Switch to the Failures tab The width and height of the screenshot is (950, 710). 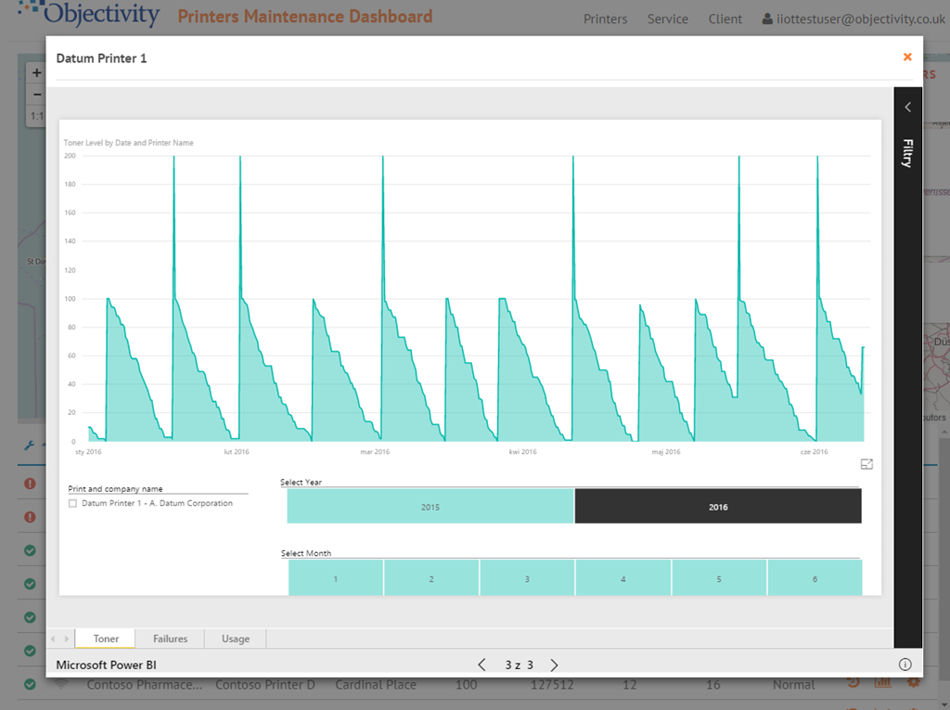[171, 639]
